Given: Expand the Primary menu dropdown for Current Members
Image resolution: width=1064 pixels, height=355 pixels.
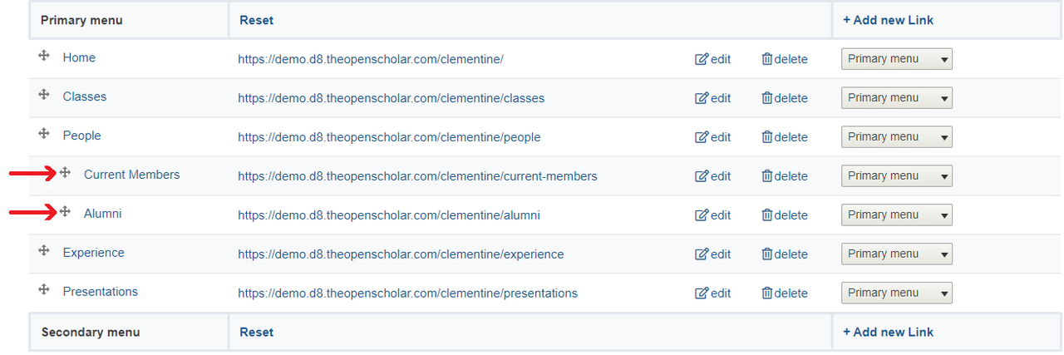Looking at the screenshot, I should click(x=896, y=176).
